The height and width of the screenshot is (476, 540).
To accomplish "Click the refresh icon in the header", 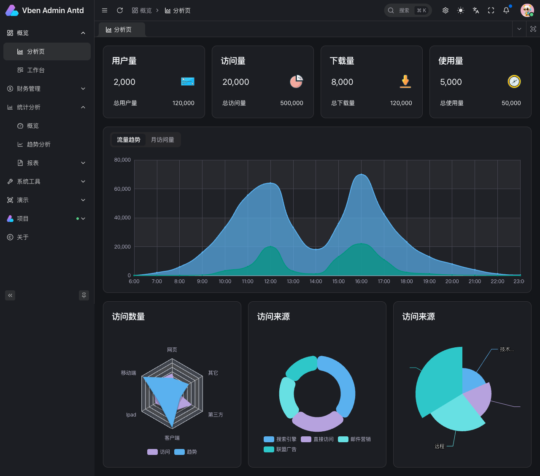I will coord(120,11).
